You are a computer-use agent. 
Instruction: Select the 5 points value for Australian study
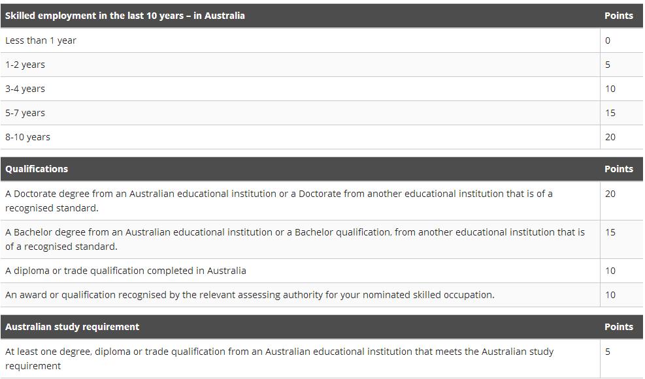coord(608,352)
